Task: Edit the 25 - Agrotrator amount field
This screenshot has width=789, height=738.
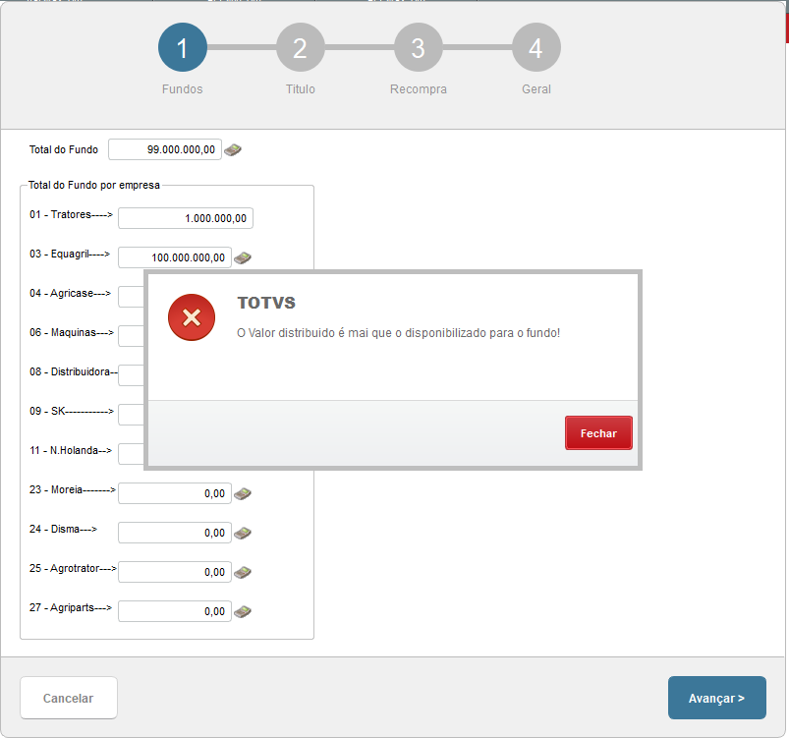Action: pyautogui.click(x=175, y=572)
